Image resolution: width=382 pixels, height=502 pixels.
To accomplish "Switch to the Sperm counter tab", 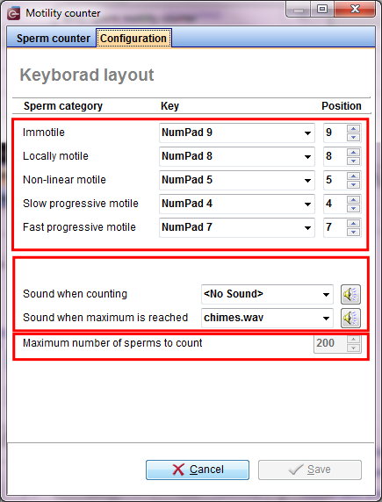I will point(54,39).
